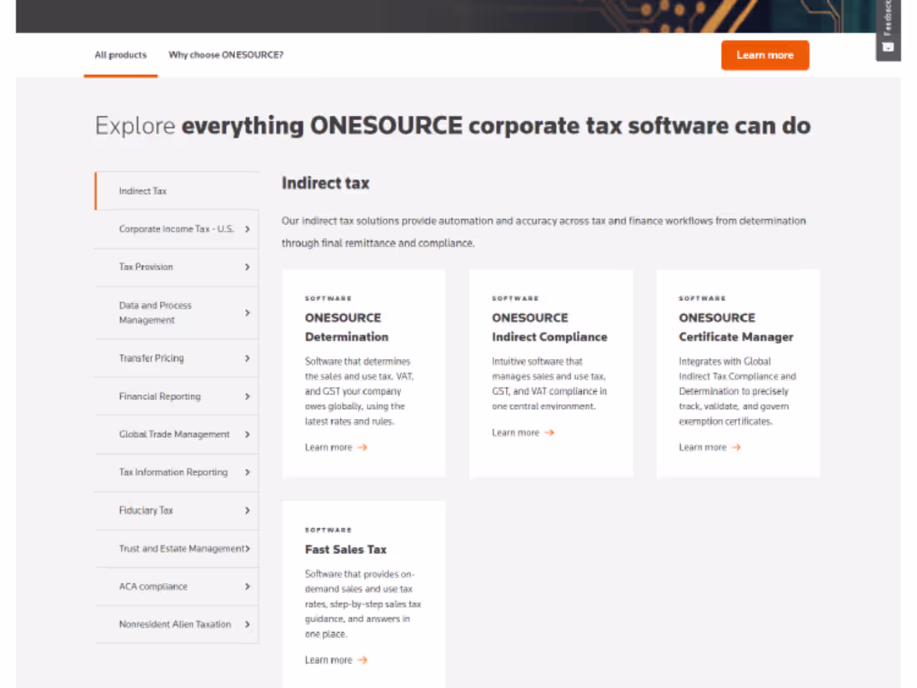
Task: Expand Tax Information Reporting chevron
Action: [248, 471]
